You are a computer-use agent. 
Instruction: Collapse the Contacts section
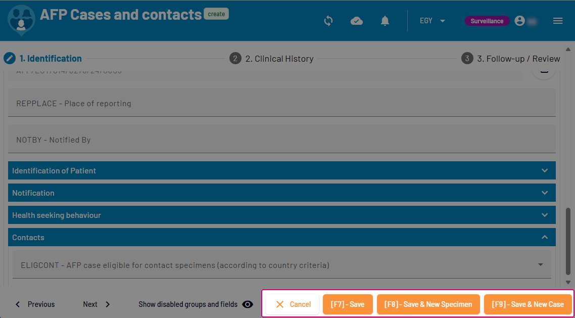pos(545,237)
